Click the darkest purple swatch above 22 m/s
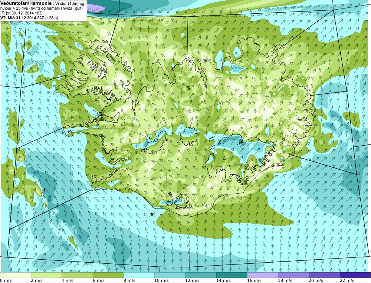The image size is (371, 283). tap(355, 275)
